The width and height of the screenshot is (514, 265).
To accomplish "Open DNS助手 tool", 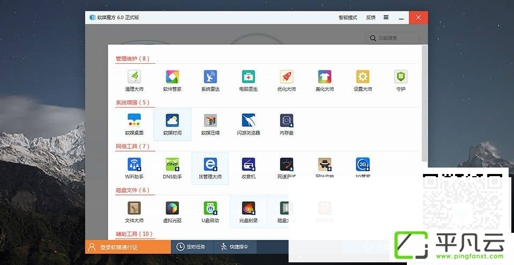I will 172,168.
